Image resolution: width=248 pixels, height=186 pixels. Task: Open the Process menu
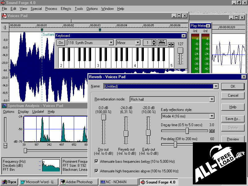[51, 9]
